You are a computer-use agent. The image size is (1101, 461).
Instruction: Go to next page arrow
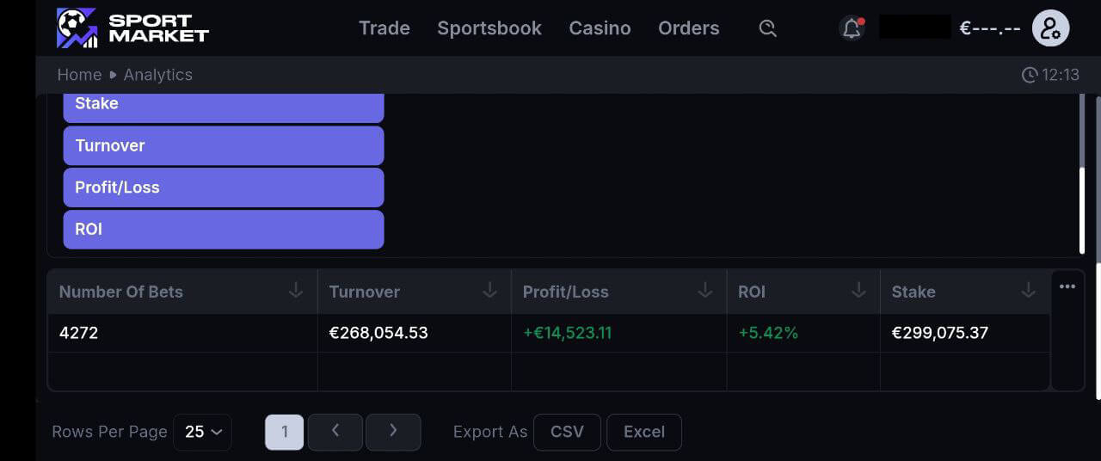(x=393, y=432)
